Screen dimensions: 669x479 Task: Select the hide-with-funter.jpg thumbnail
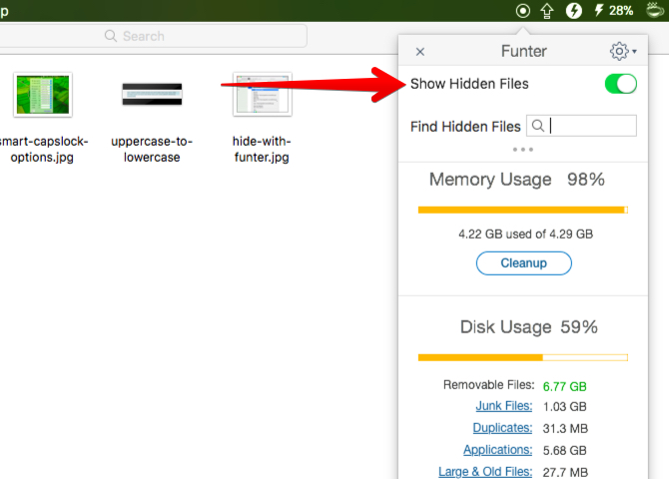[x=262, y=95]
